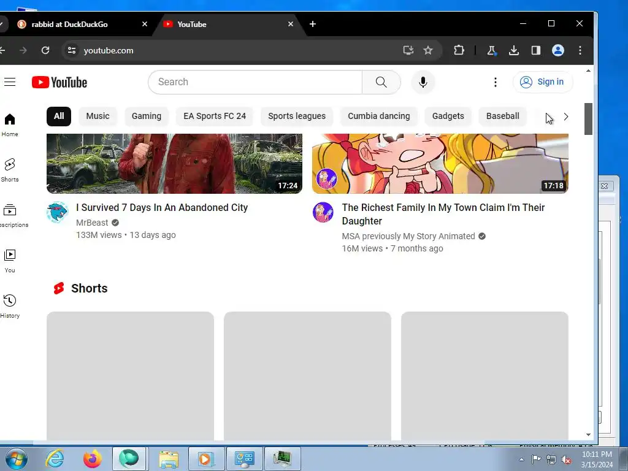Click Sign in button

[x=543, y=82]
